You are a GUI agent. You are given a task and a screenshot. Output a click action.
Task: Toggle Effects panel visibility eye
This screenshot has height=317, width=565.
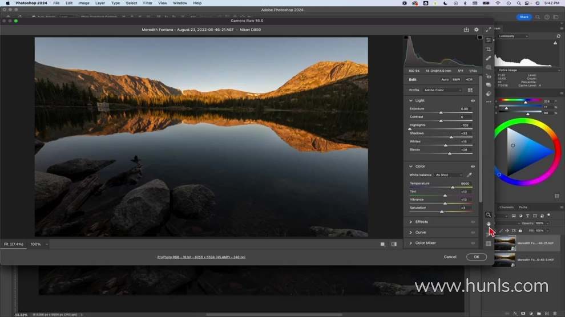click(x=473, y=222)
